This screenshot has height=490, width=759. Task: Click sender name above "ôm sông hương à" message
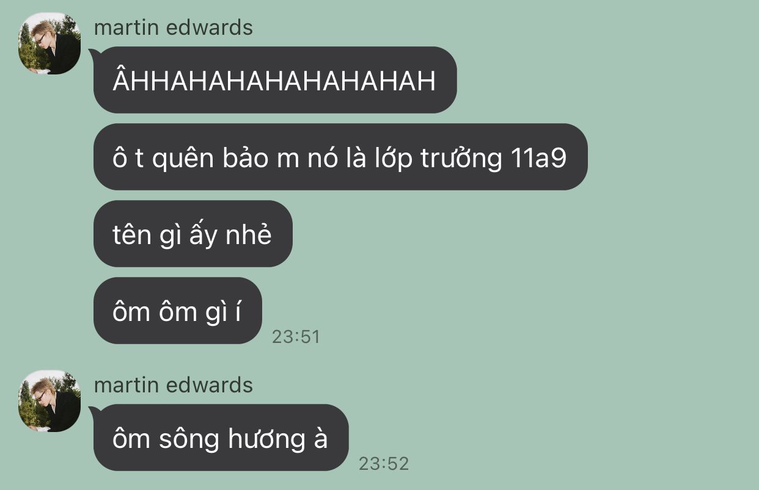(174, 385)
